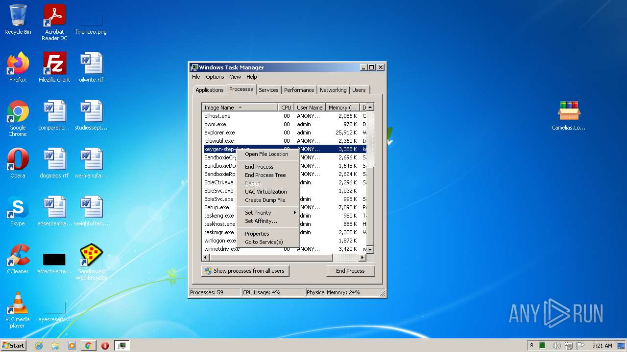Click the Chrome taskbar icon
The image size is (627, 352).
pos(88,346)
